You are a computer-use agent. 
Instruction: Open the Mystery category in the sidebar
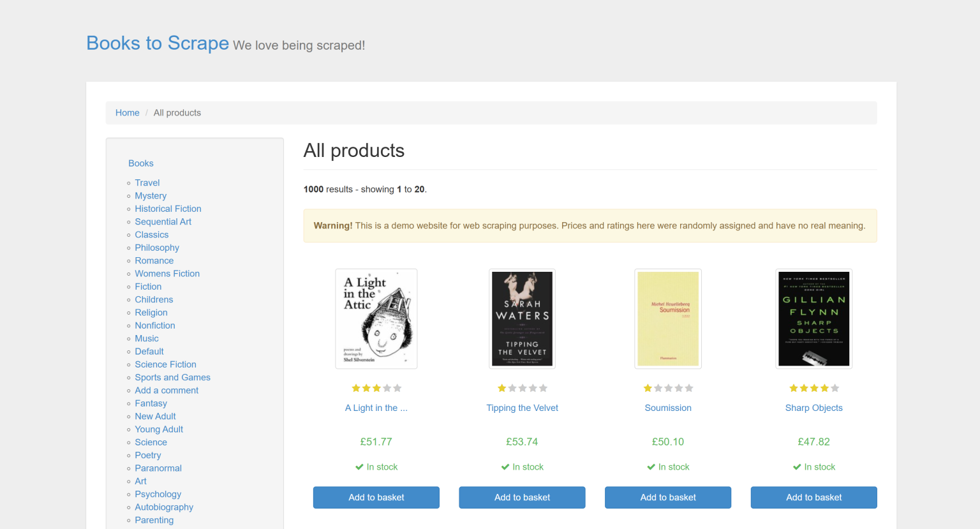(x=151, y=195)
